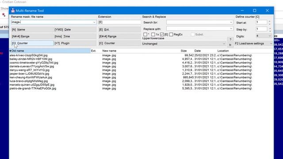Insert the [E#-#] Range extension placeholder
Image resolution: width=283 pixels, height=159 pixels.
(x=119, y=36)
